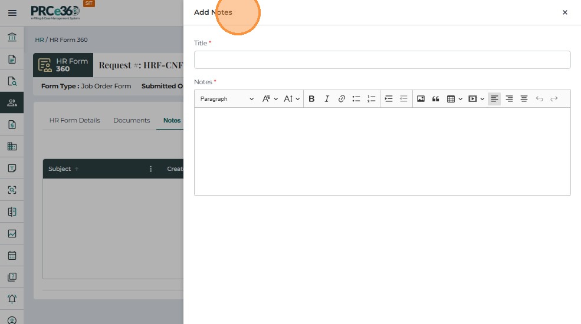This screenshot has width=581, height=324.
Task: Open the help question sidebar icon
Action: pos(12,277)
